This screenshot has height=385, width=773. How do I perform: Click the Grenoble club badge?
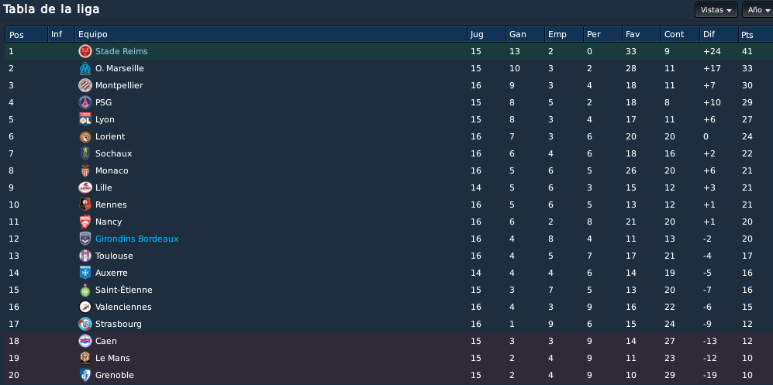(x=85, y=375)
